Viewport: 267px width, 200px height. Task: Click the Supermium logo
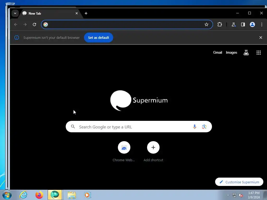click(x=139, y=100)
